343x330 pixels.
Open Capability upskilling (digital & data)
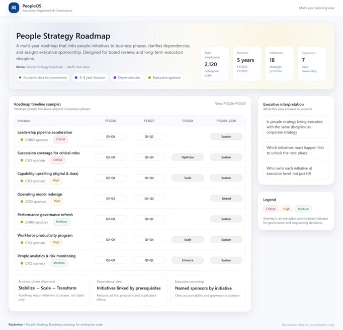(x=48, y=174)
